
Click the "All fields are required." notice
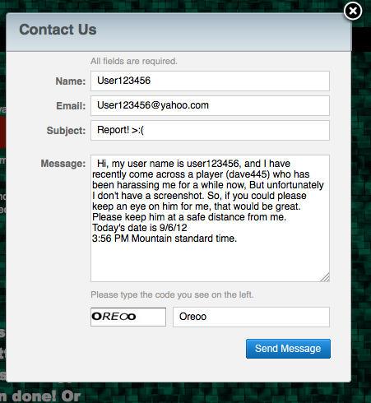(x=134, y=61)
